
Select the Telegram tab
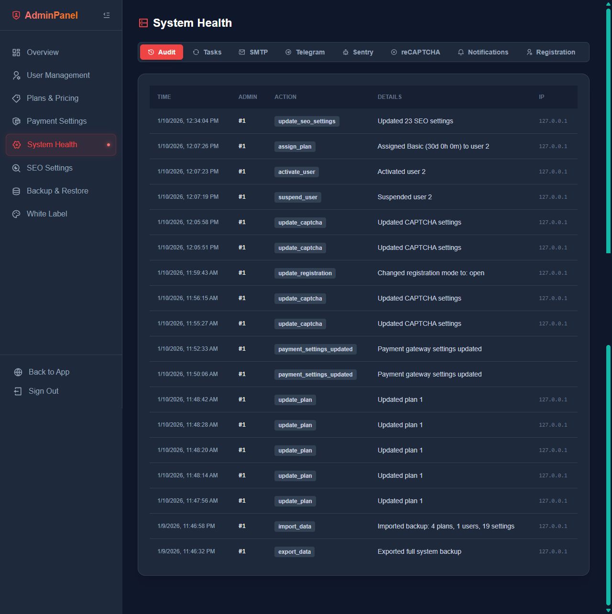[305, 52]
